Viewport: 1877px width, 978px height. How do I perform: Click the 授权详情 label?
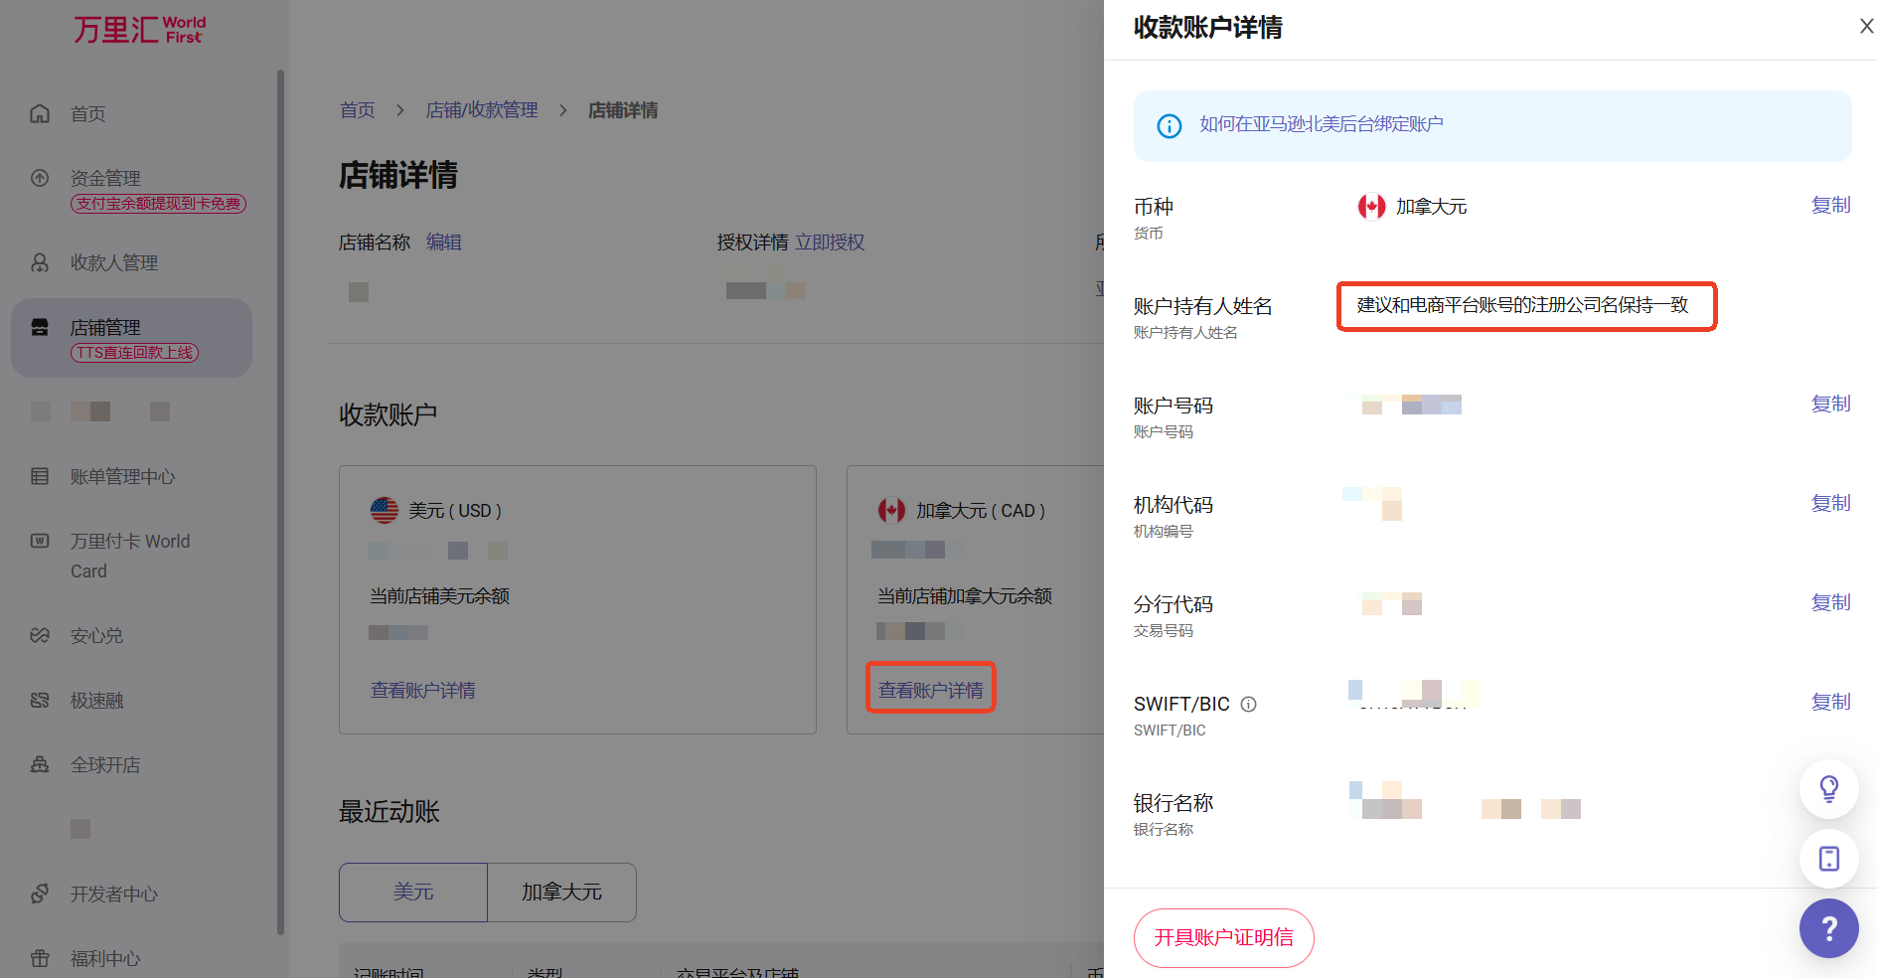pos(752,242)
